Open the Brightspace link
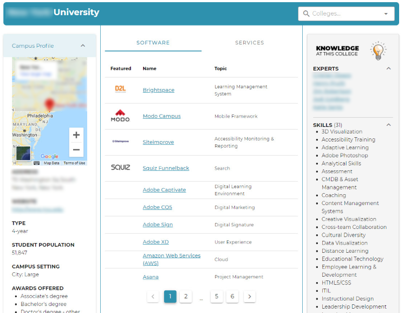 159,90
